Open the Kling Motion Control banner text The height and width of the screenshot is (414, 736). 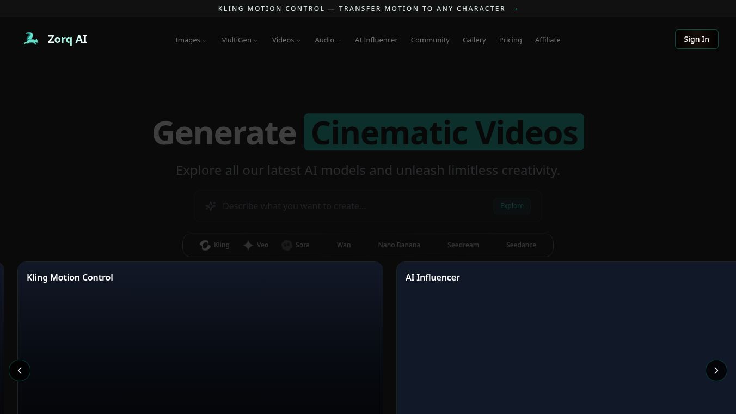point(361,9)
